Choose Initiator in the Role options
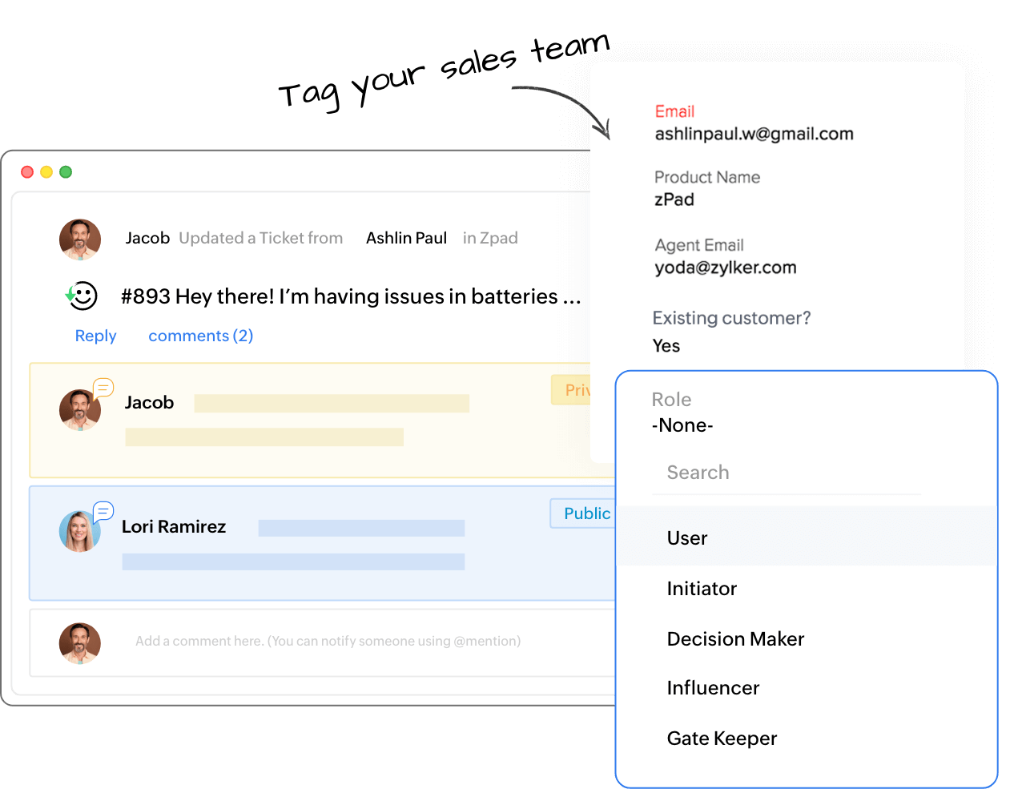The image size is (1026, 789). [702, 589]
